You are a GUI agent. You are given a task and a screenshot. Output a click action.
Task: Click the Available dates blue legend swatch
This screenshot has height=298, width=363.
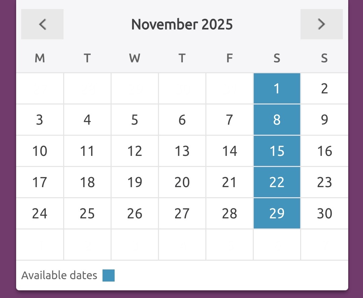[109, 275]
